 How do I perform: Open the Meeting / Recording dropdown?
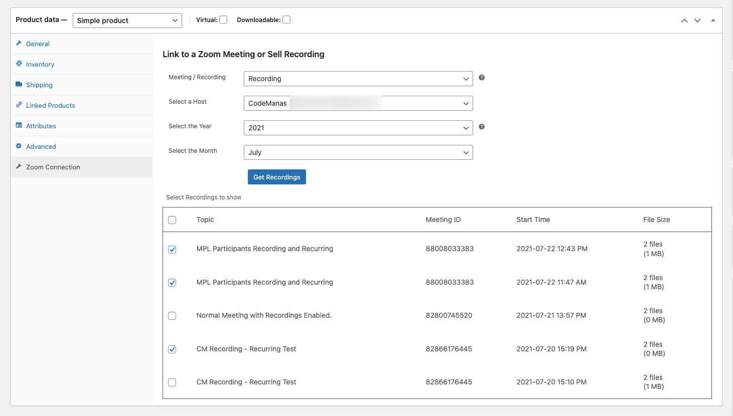pyautogui.click(x=358, y=79)
